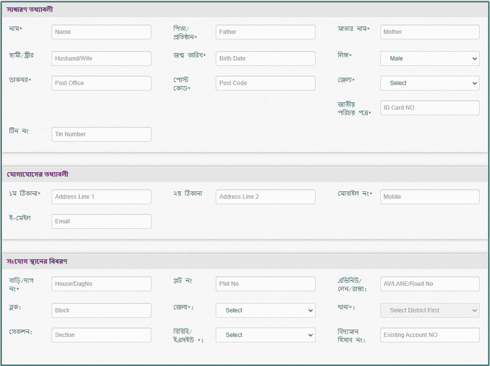Focus the Post Office input

click(101, 83)
